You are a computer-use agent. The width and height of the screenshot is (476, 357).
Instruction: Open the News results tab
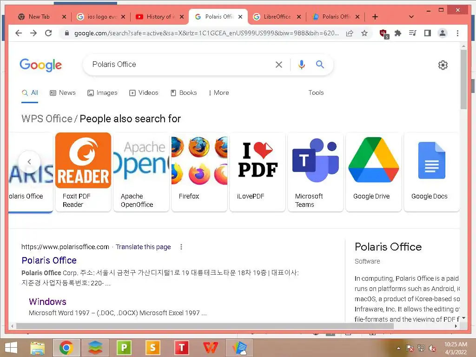tap(63, 93)
